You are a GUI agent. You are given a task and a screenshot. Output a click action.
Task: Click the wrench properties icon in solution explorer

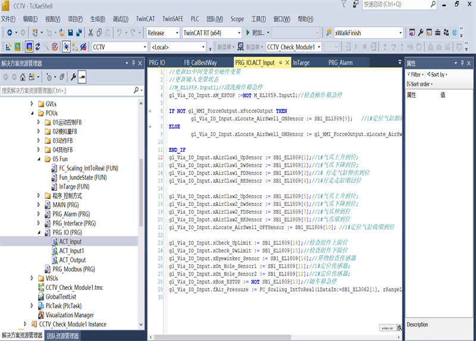(73, 76)
